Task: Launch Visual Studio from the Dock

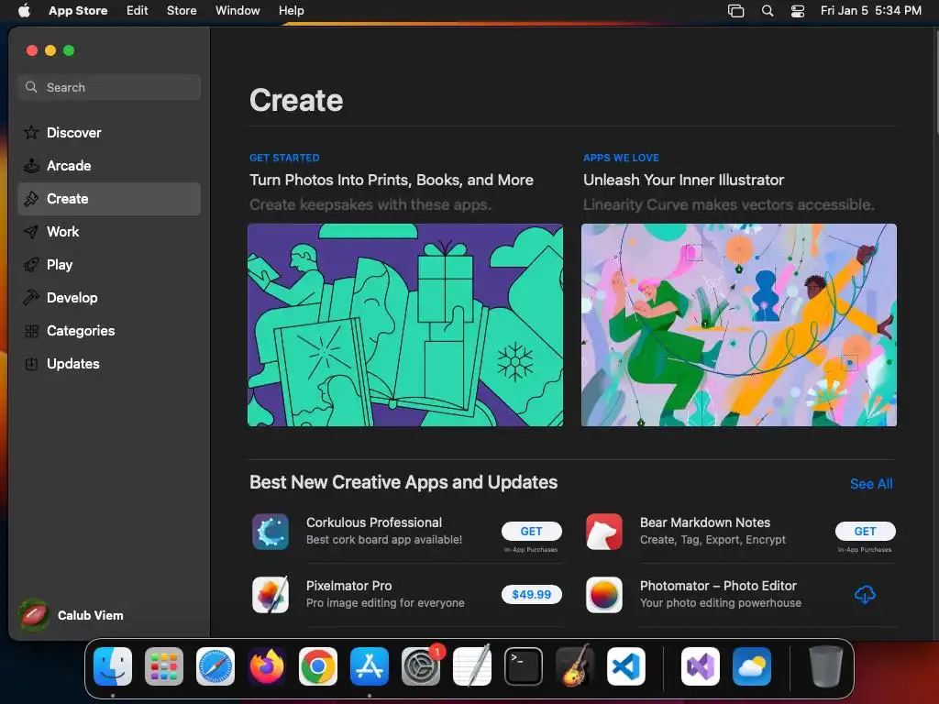Action: [x=700, y=666]
